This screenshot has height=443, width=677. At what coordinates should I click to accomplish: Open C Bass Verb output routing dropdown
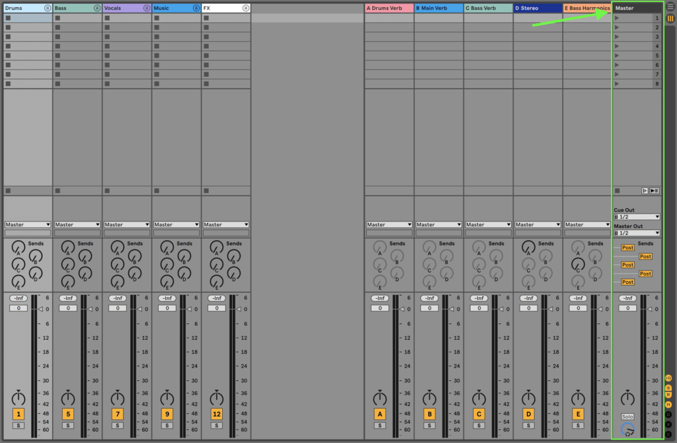click(x=488, y=225)
